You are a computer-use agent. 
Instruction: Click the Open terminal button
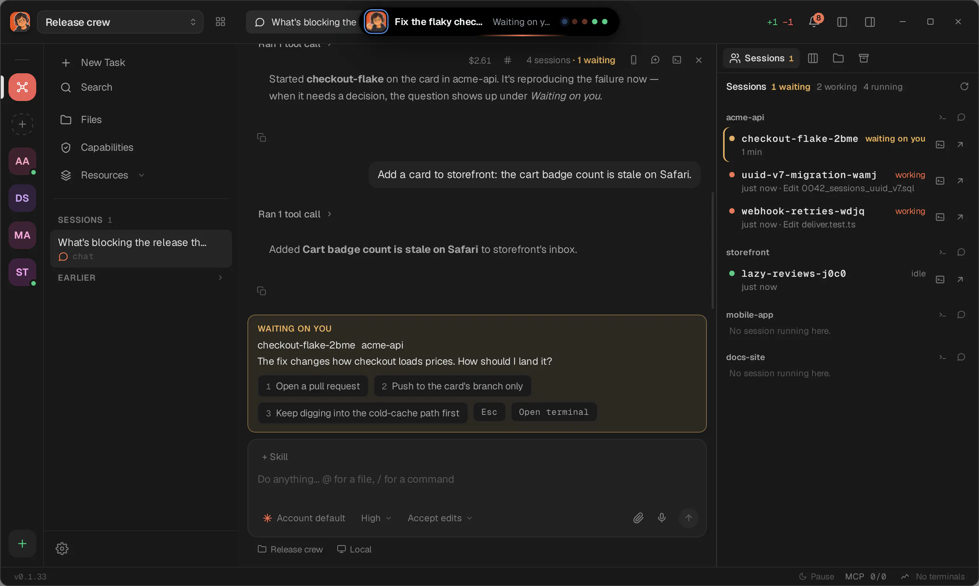pos(554,412)
